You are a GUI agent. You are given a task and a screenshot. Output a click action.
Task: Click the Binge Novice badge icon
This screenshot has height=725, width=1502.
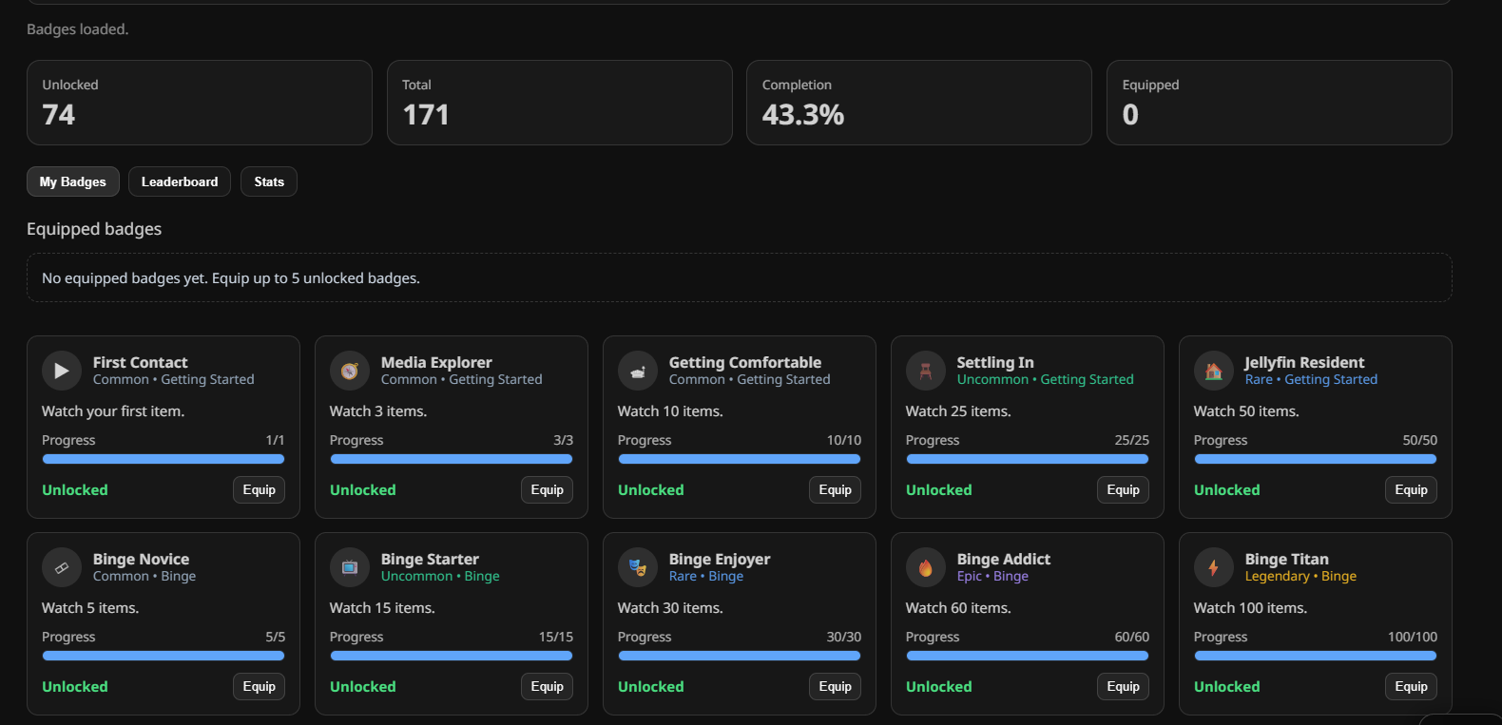pos(62,567)
